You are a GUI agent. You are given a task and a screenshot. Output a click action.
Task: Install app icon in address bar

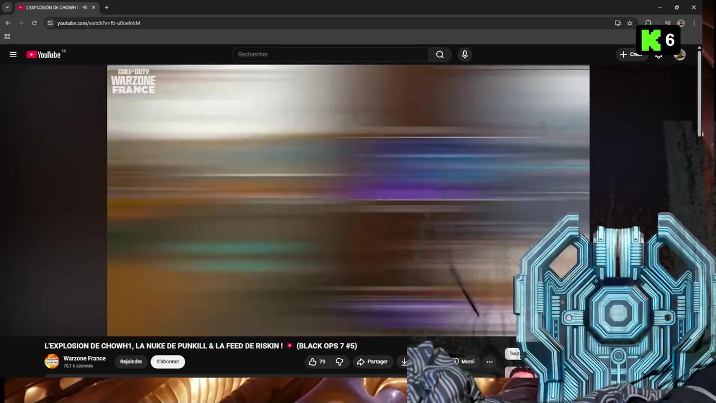point(618,23)
